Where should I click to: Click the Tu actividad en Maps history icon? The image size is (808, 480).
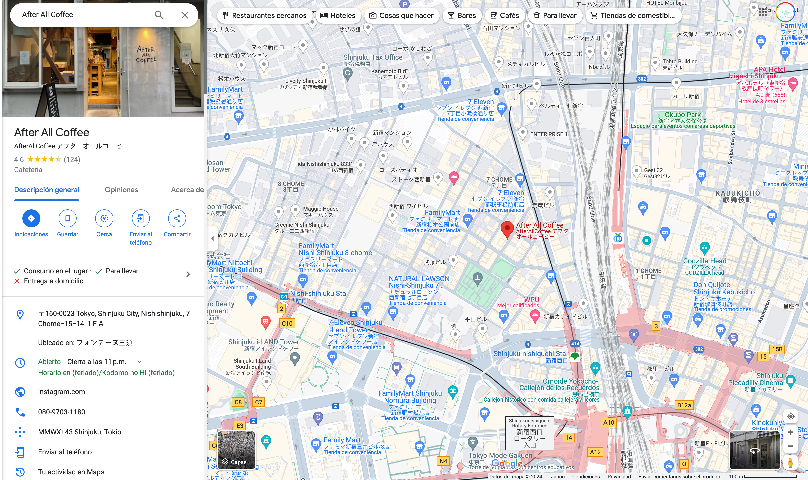20,472
